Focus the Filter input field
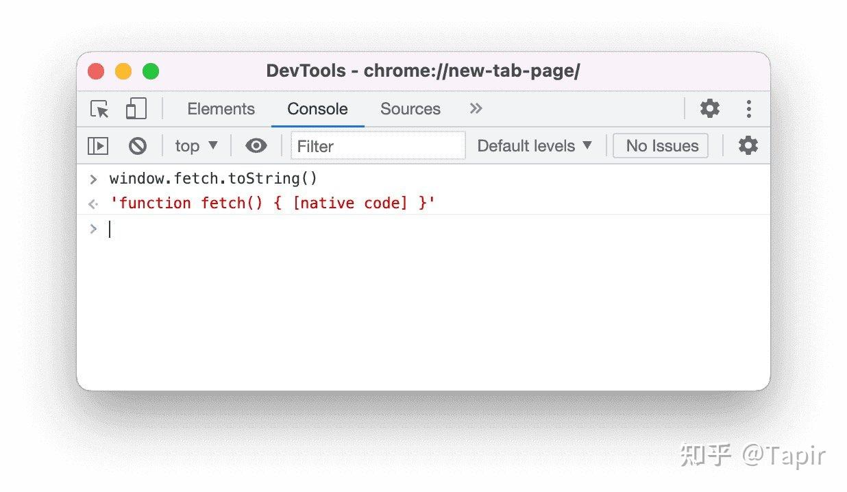Viewport: 847px width, 492px height. (378, 146)
